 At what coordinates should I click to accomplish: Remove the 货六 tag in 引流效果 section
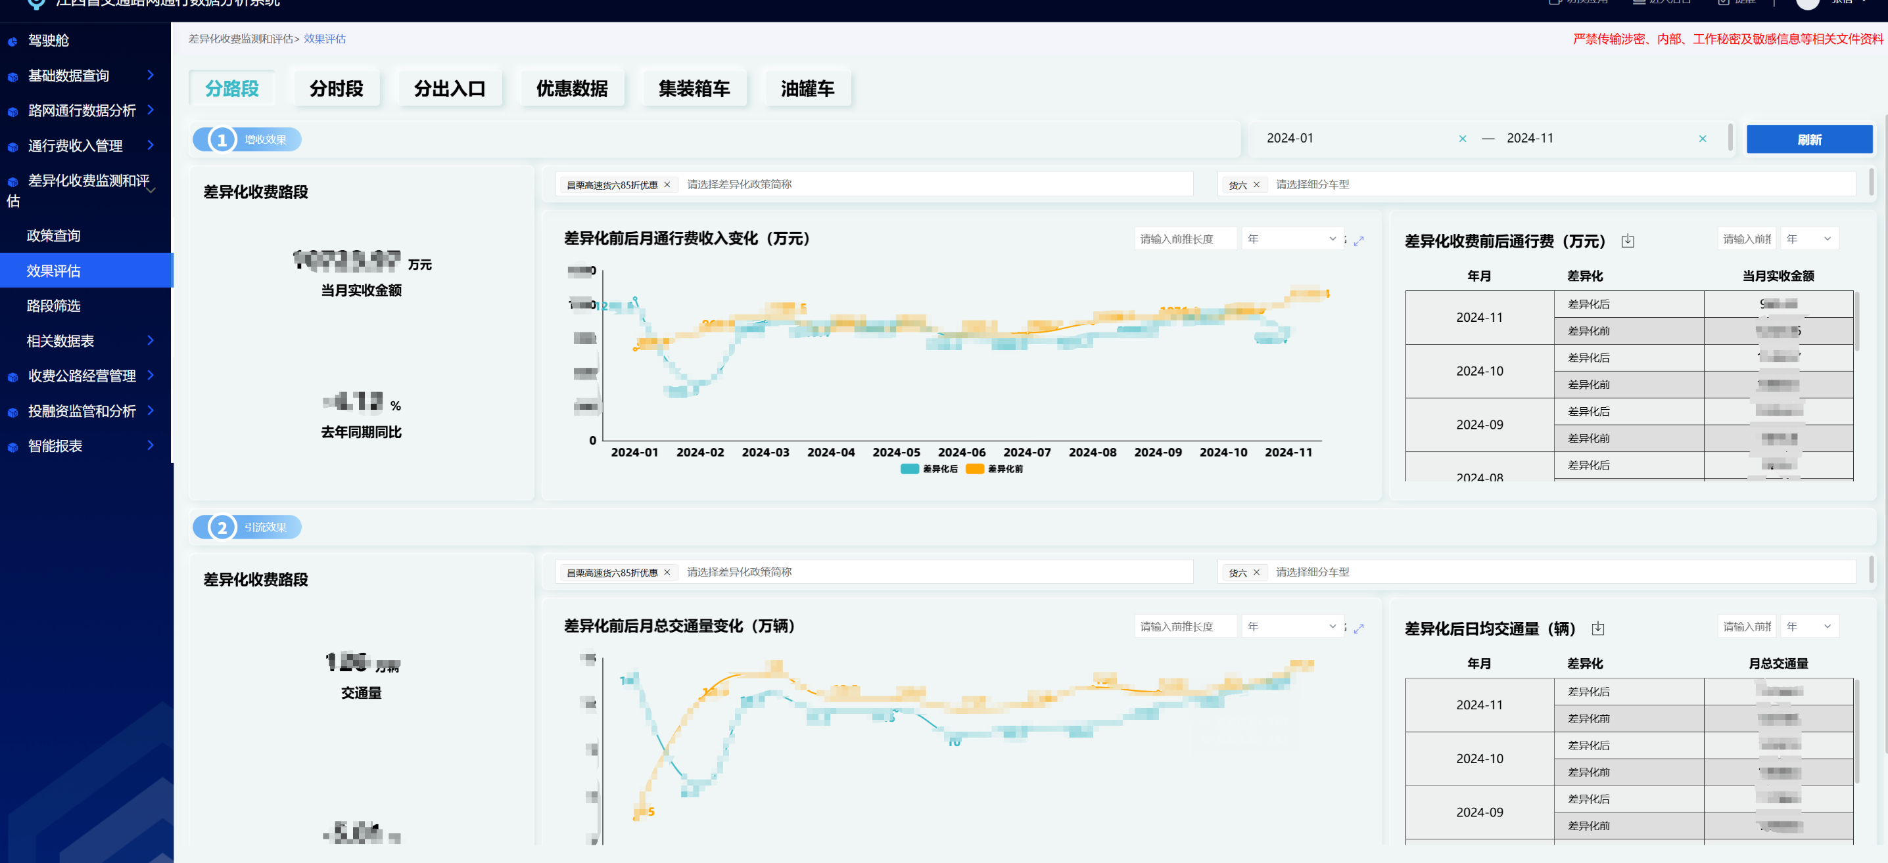(x=1256, y=573)
